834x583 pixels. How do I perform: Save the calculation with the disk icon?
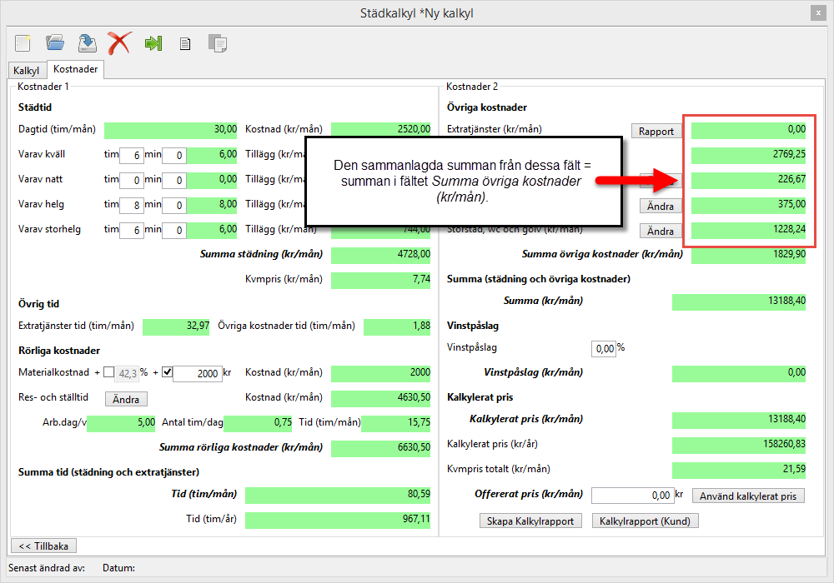(87, 43)
